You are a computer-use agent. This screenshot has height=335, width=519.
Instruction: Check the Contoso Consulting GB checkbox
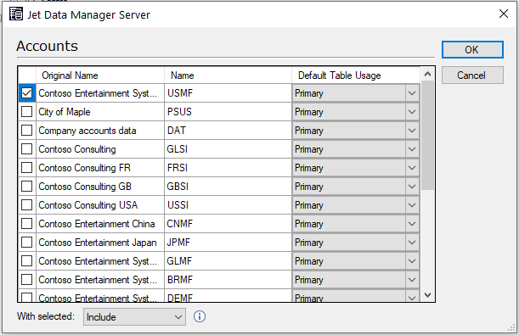(27, 187)
